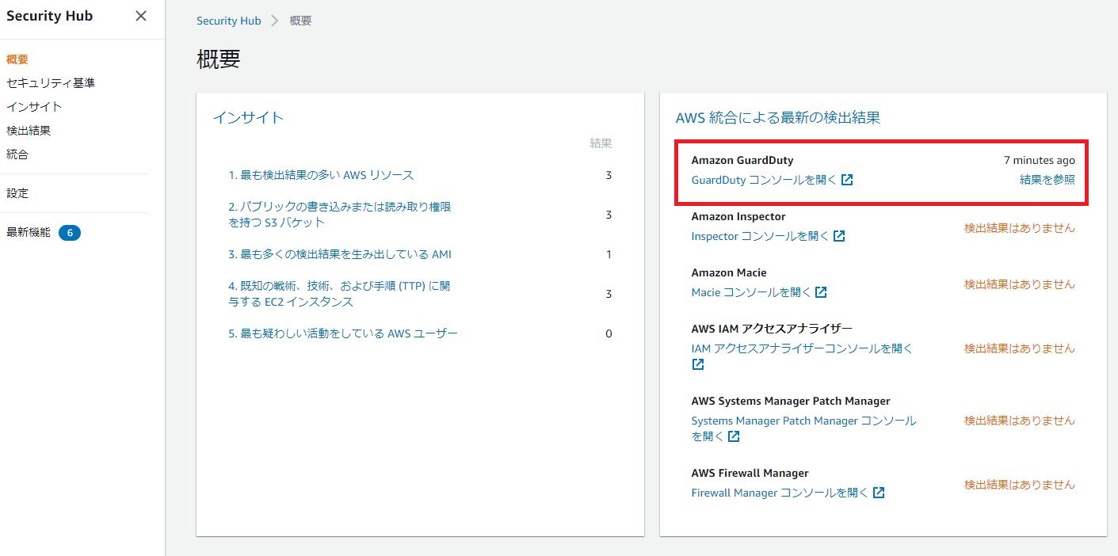Click 検出結果はありません beside Amazon Macie
1118x556 pixels.
click(x=1020, y=284)
